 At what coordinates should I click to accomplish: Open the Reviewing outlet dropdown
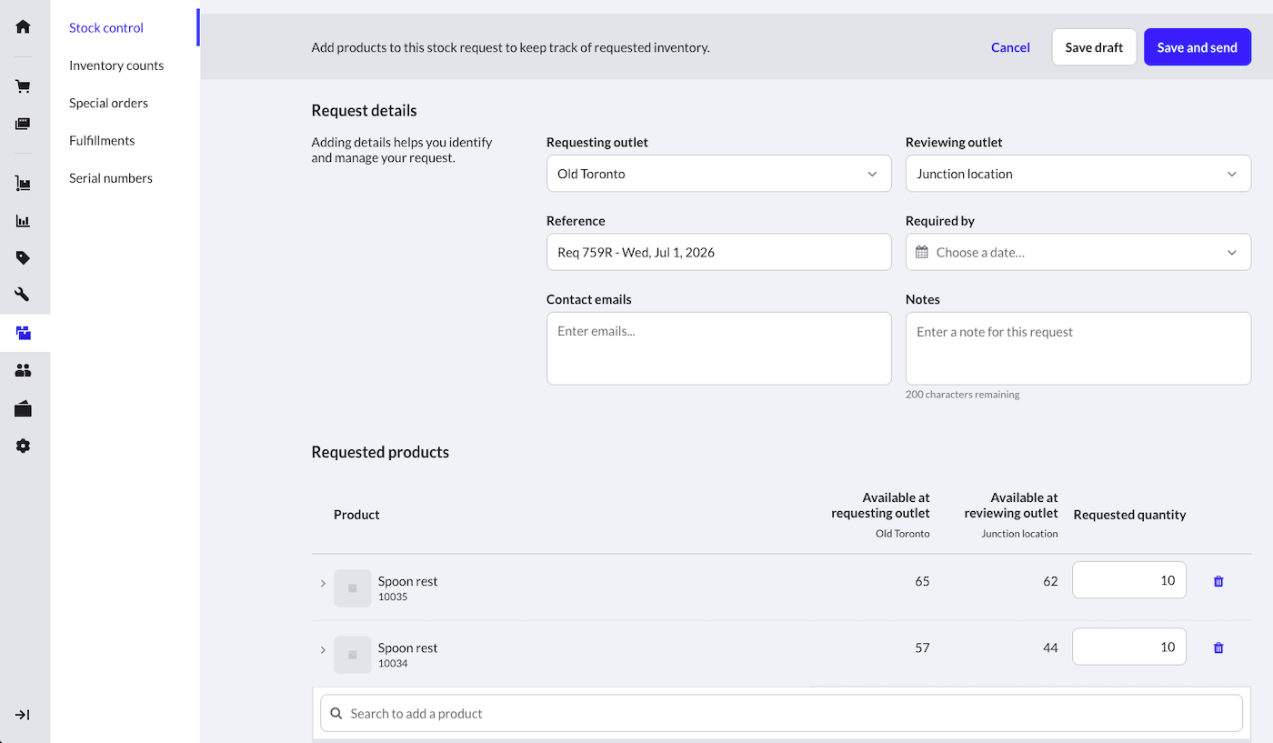point(1078,174)
